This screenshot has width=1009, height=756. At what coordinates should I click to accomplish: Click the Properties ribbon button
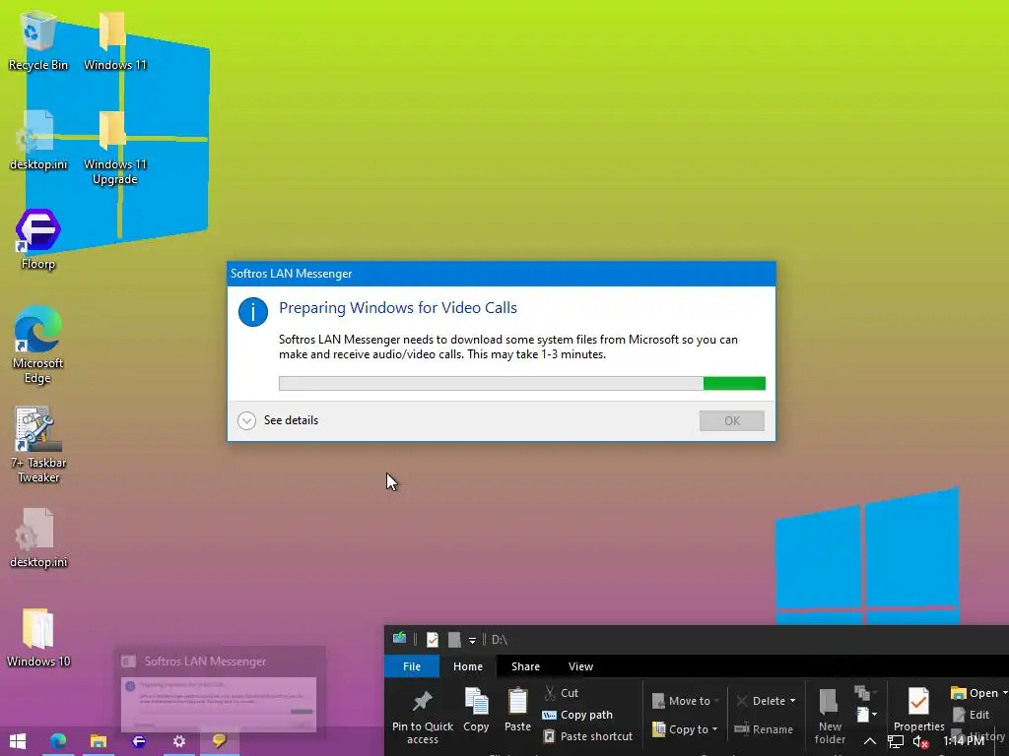coord(918,711)
